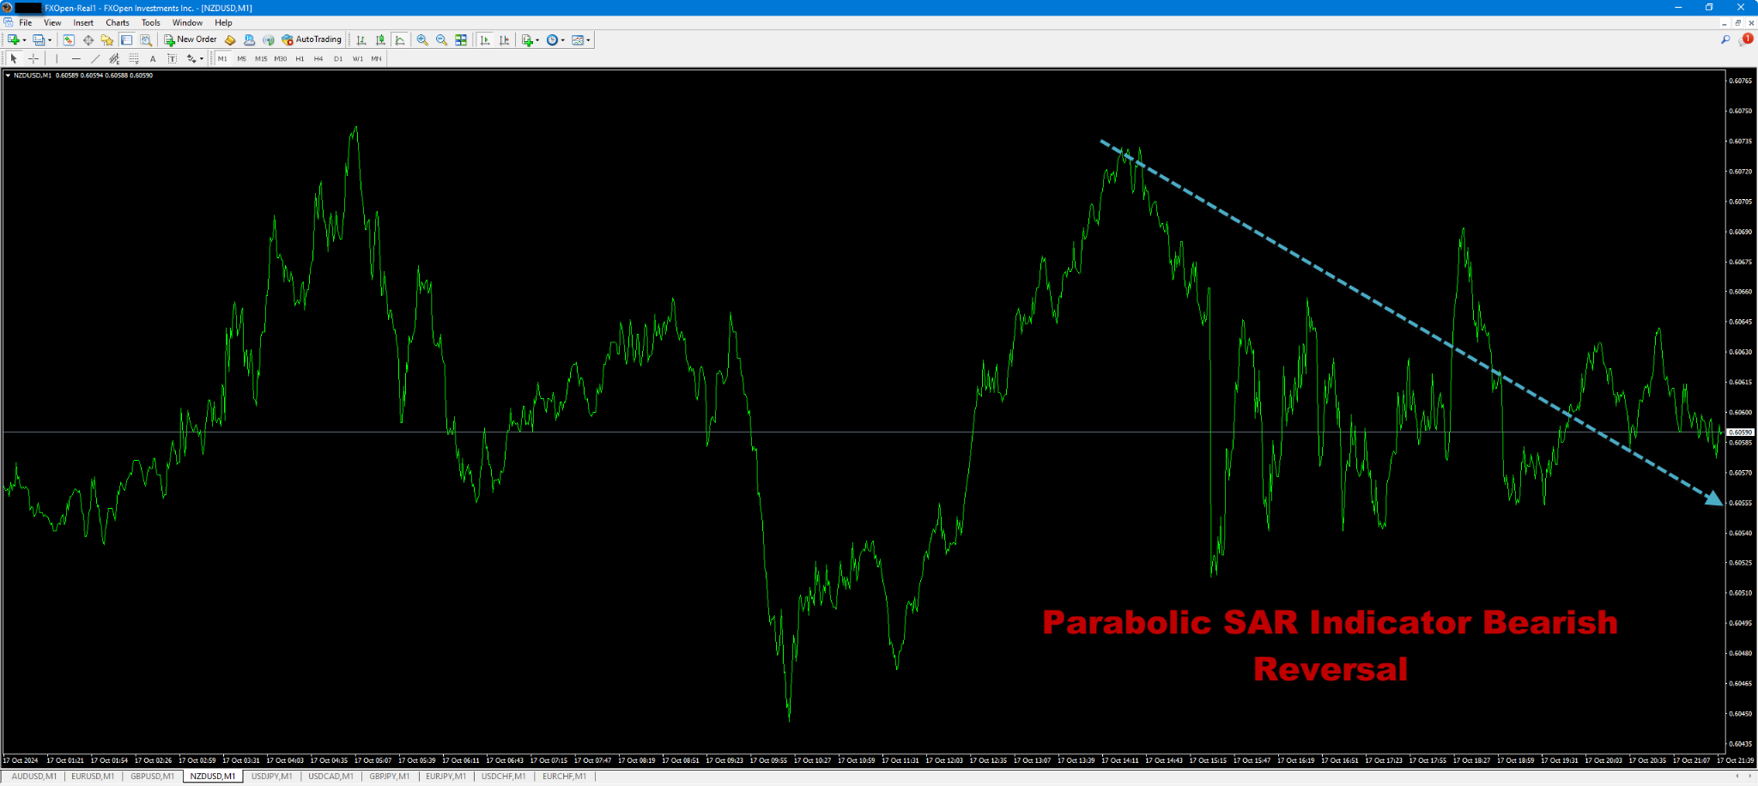
Task: Open the signals icon beside AutoTrading
Action: pyautogui.click(x=269, y=39)
